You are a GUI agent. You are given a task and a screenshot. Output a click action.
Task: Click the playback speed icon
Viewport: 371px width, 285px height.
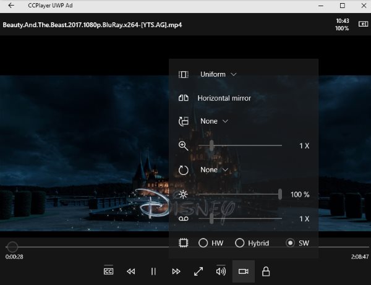(184, 218)
